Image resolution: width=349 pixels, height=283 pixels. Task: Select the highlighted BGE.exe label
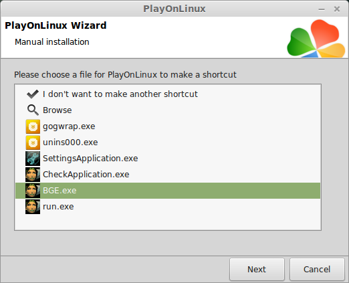point(60,191)
